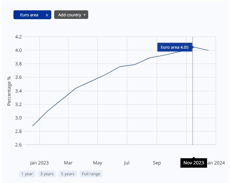Show the Full range of data

[x=91, y=174]
